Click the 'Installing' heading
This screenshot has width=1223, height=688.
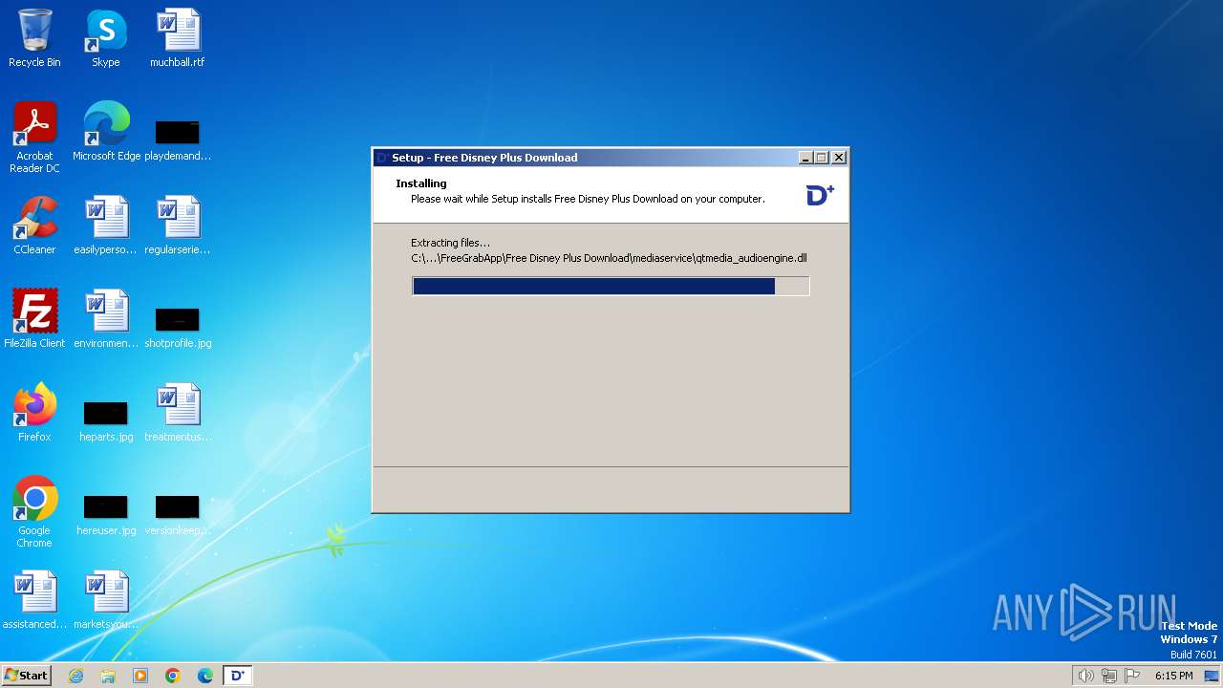click(421, 183)
